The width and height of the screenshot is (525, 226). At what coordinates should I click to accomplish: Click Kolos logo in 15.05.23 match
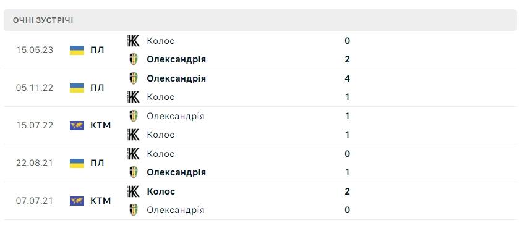pyautogui.click(x=133, y=41)
